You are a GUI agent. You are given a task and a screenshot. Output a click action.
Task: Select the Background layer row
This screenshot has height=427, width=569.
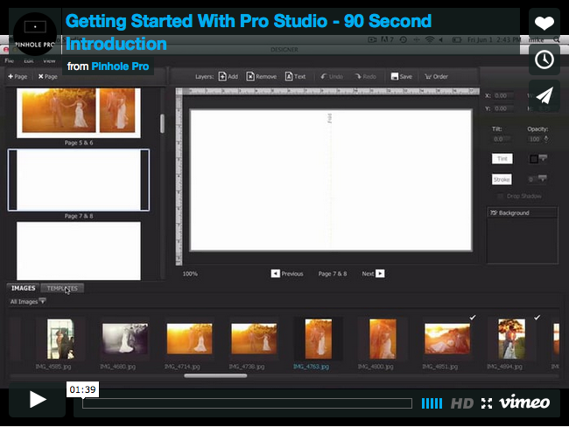[x=522, y=213]
